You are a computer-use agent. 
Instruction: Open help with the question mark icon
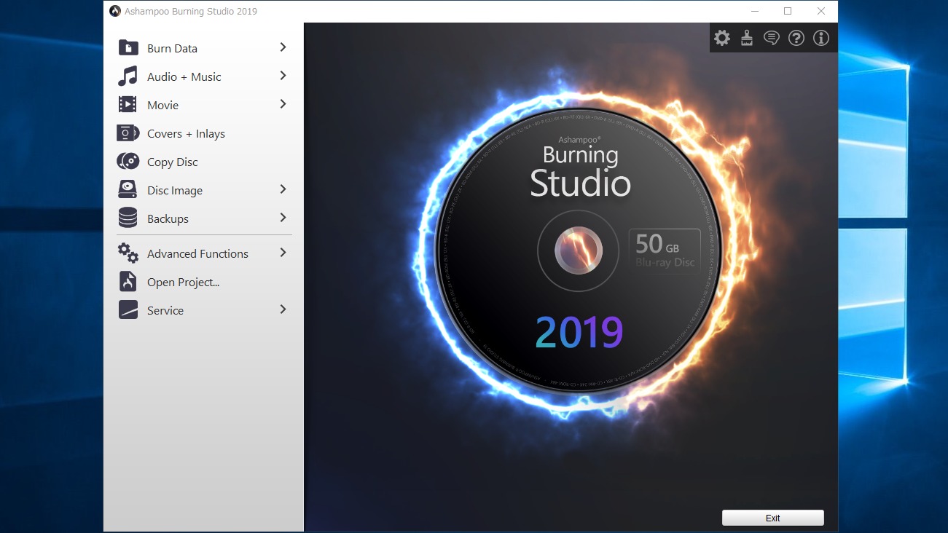tap(796, 38)
